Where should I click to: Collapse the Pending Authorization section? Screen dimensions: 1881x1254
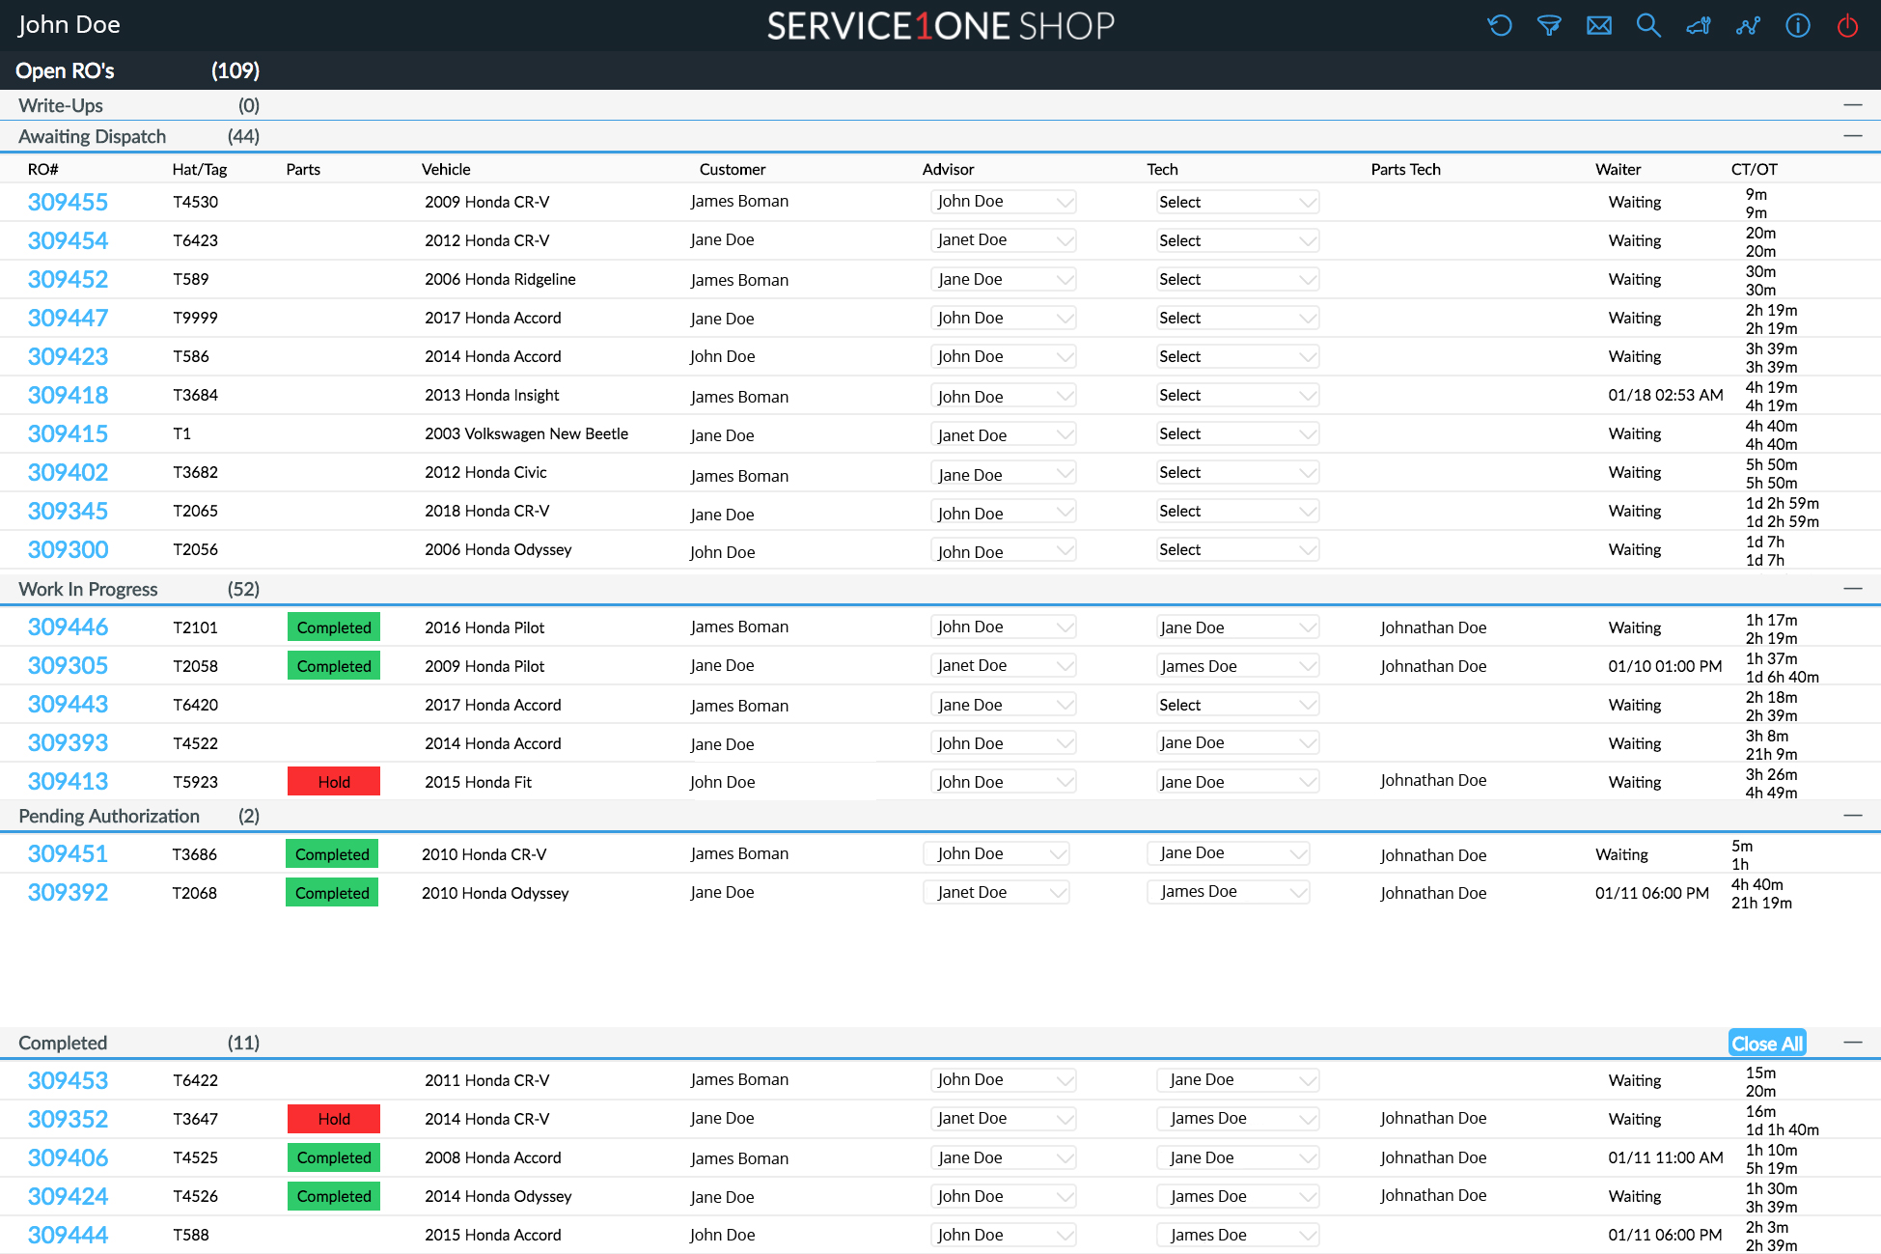(1852, 816)
